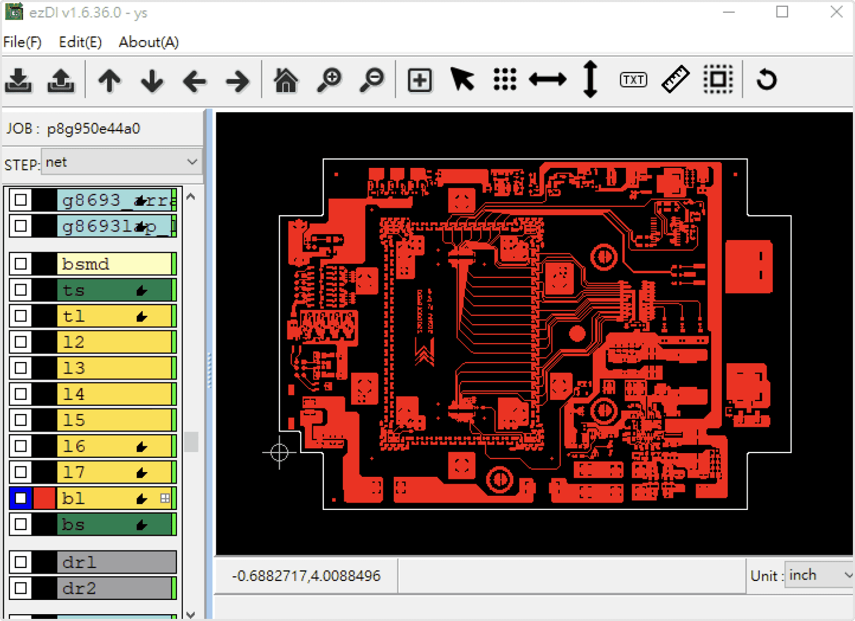Screen dimensions: 855x621
Task: Enable the bsmd layer checkbox
Action: [21, 264]
